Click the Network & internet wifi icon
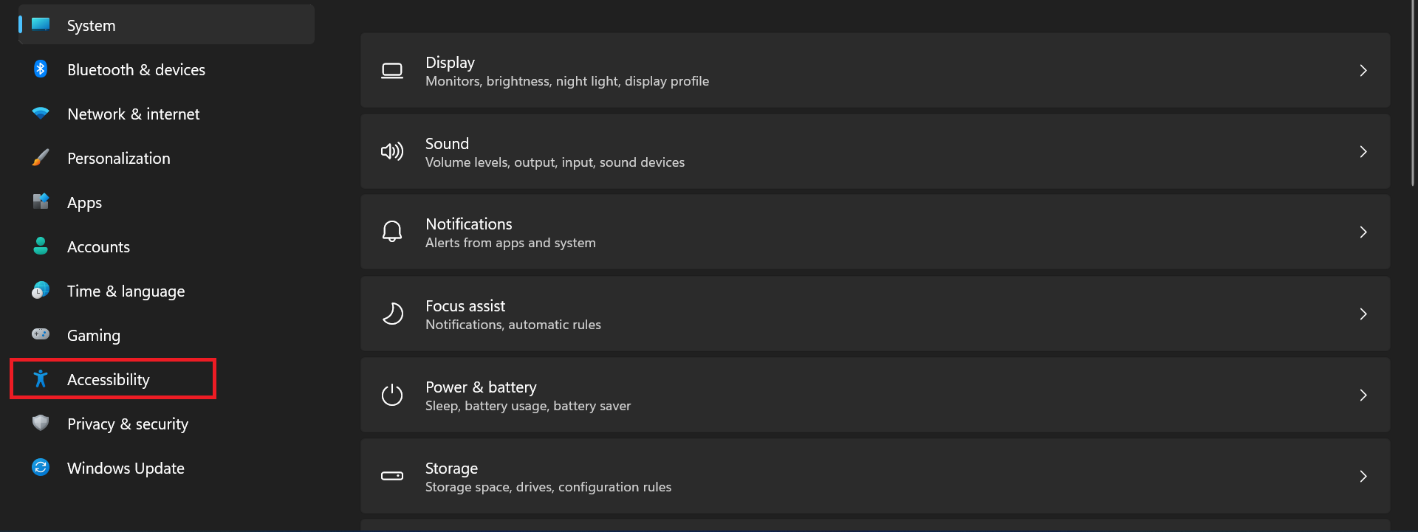Screen dimensions: 1418x532 [41, 114]
